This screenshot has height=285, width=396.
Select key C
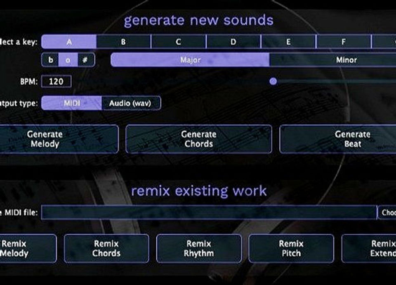coord(179,41)
